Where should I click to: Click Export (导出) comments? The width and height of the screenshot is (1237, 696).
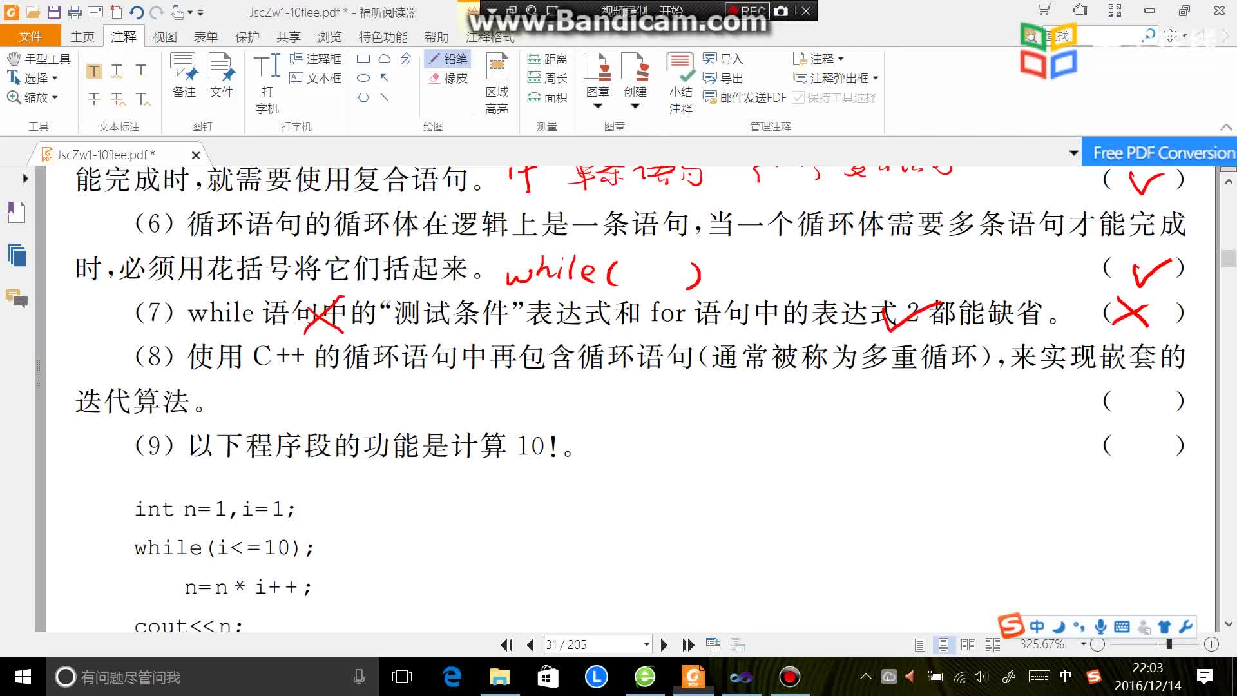tap(723, 79)
